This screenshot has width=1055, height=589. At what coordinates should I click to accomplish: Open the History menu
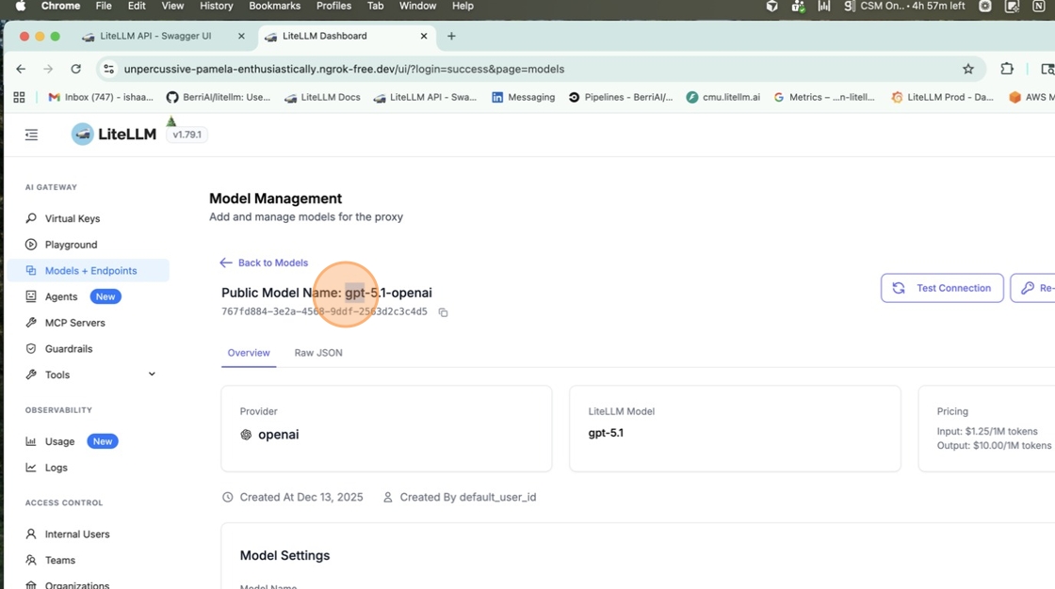tap(216, 6)
